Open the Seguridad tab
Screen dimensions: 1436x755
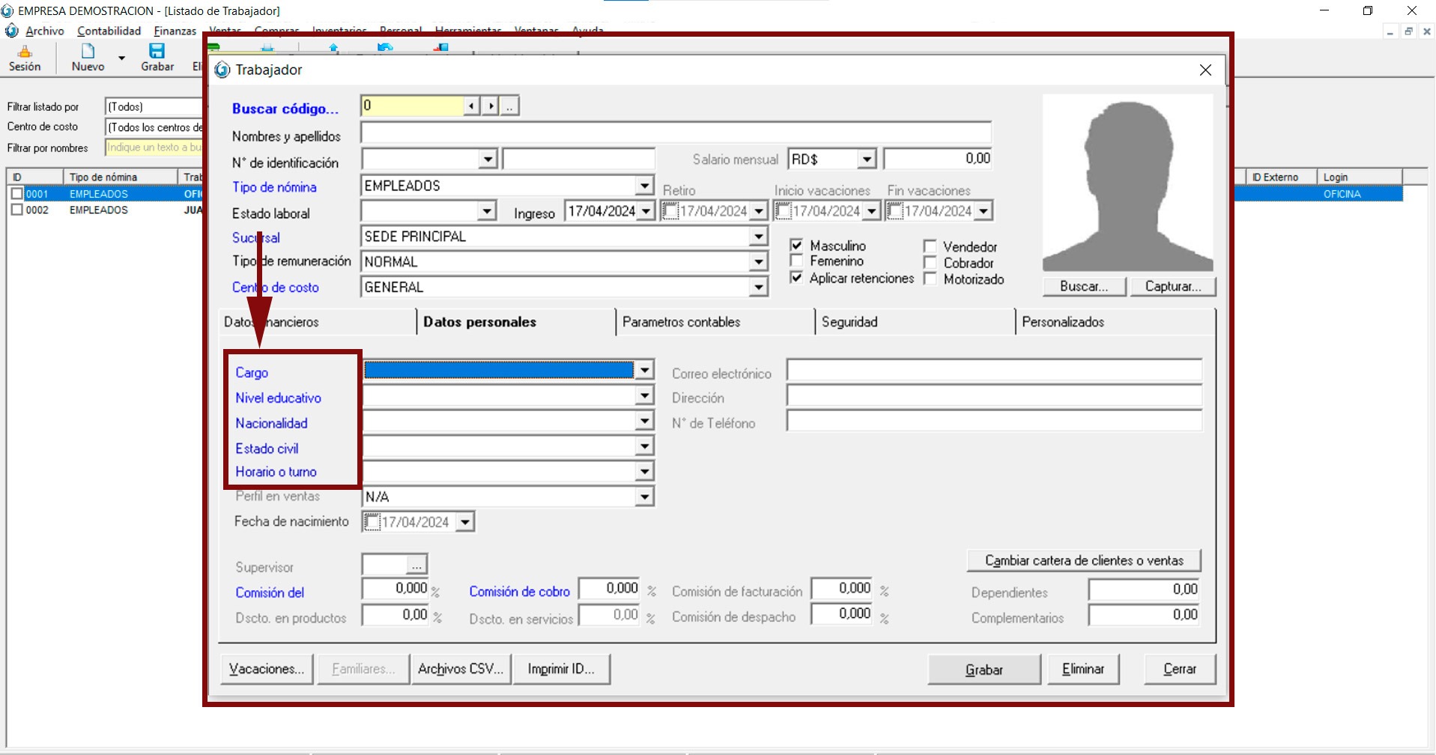pyautogui.click(x=849, y=322)
